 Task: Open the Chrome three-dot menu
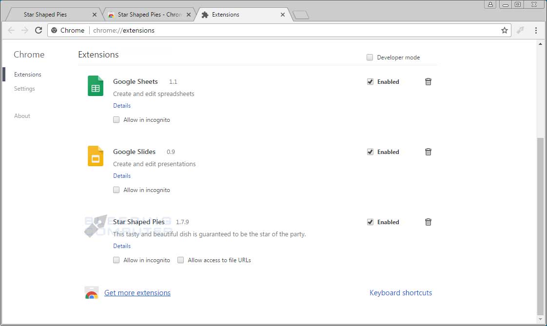pos(536,30)
